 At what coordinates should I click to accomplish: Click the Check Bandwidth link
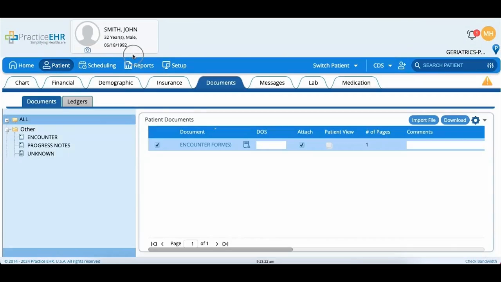point(481,261)
